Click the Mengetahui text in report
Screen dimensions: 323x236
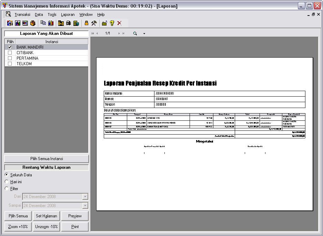[204, 141]
